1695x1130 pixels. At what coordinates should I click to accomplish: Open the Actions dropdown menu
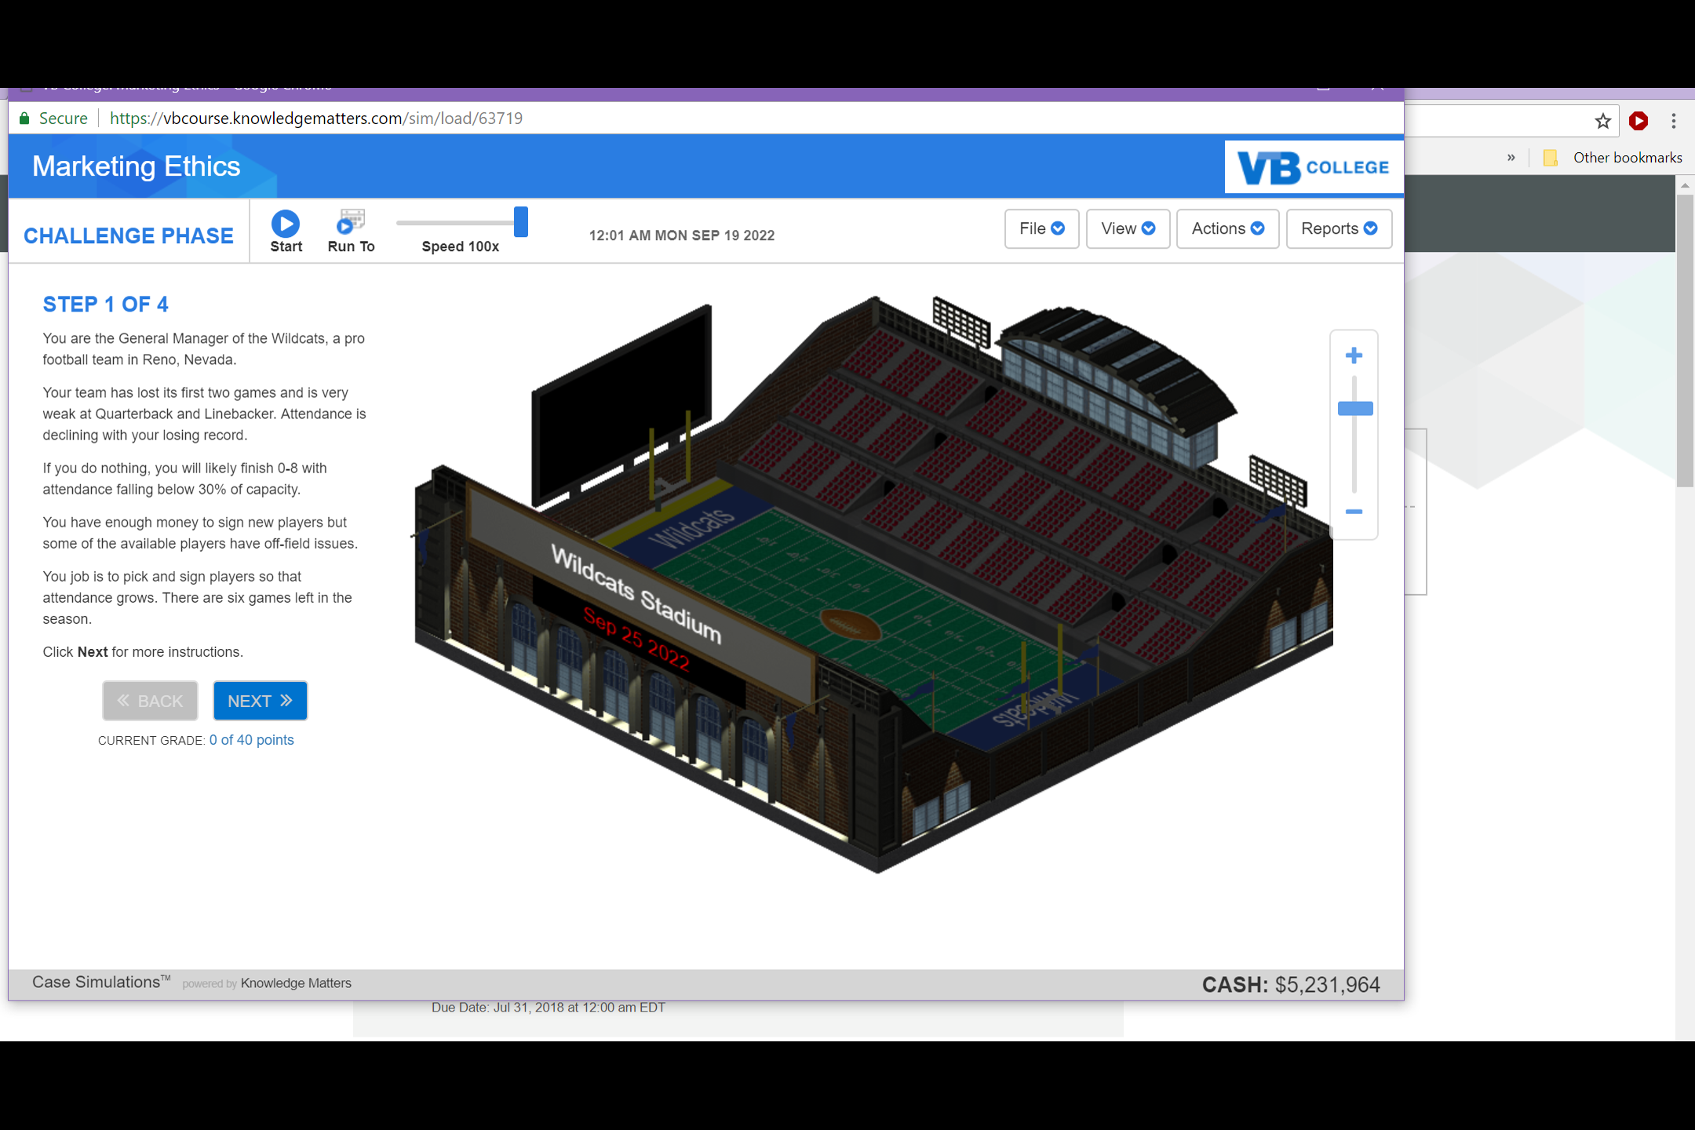click(1227, 228)
